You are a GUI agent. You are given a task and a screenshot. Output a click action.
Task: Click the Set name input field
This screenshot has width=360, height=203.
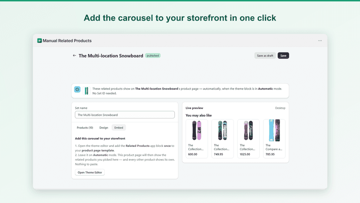point(125,115)
